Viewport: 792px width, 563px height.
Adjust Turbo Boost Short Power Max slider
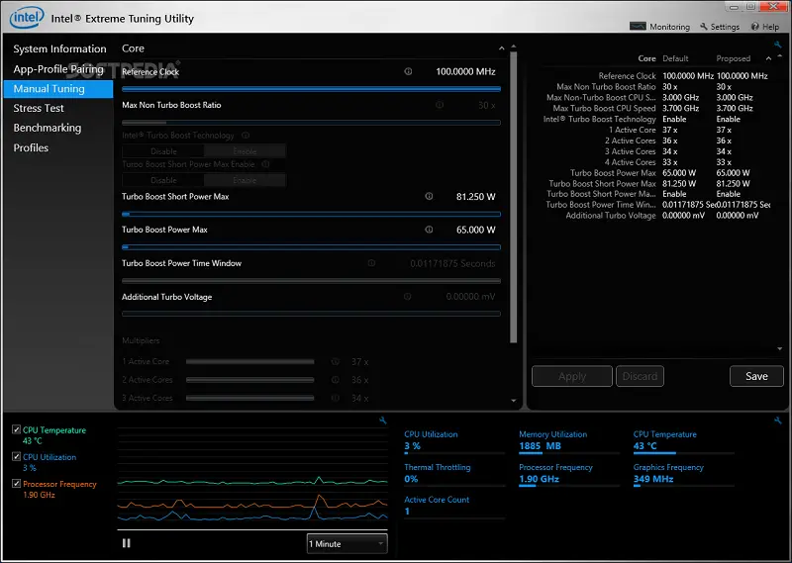click(x=311, y=214)
